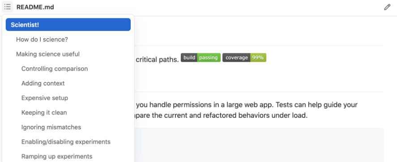Go to Enabling/disabling experiments entry
This screenshot has width=397, height=162.
(x=66, y=142)
